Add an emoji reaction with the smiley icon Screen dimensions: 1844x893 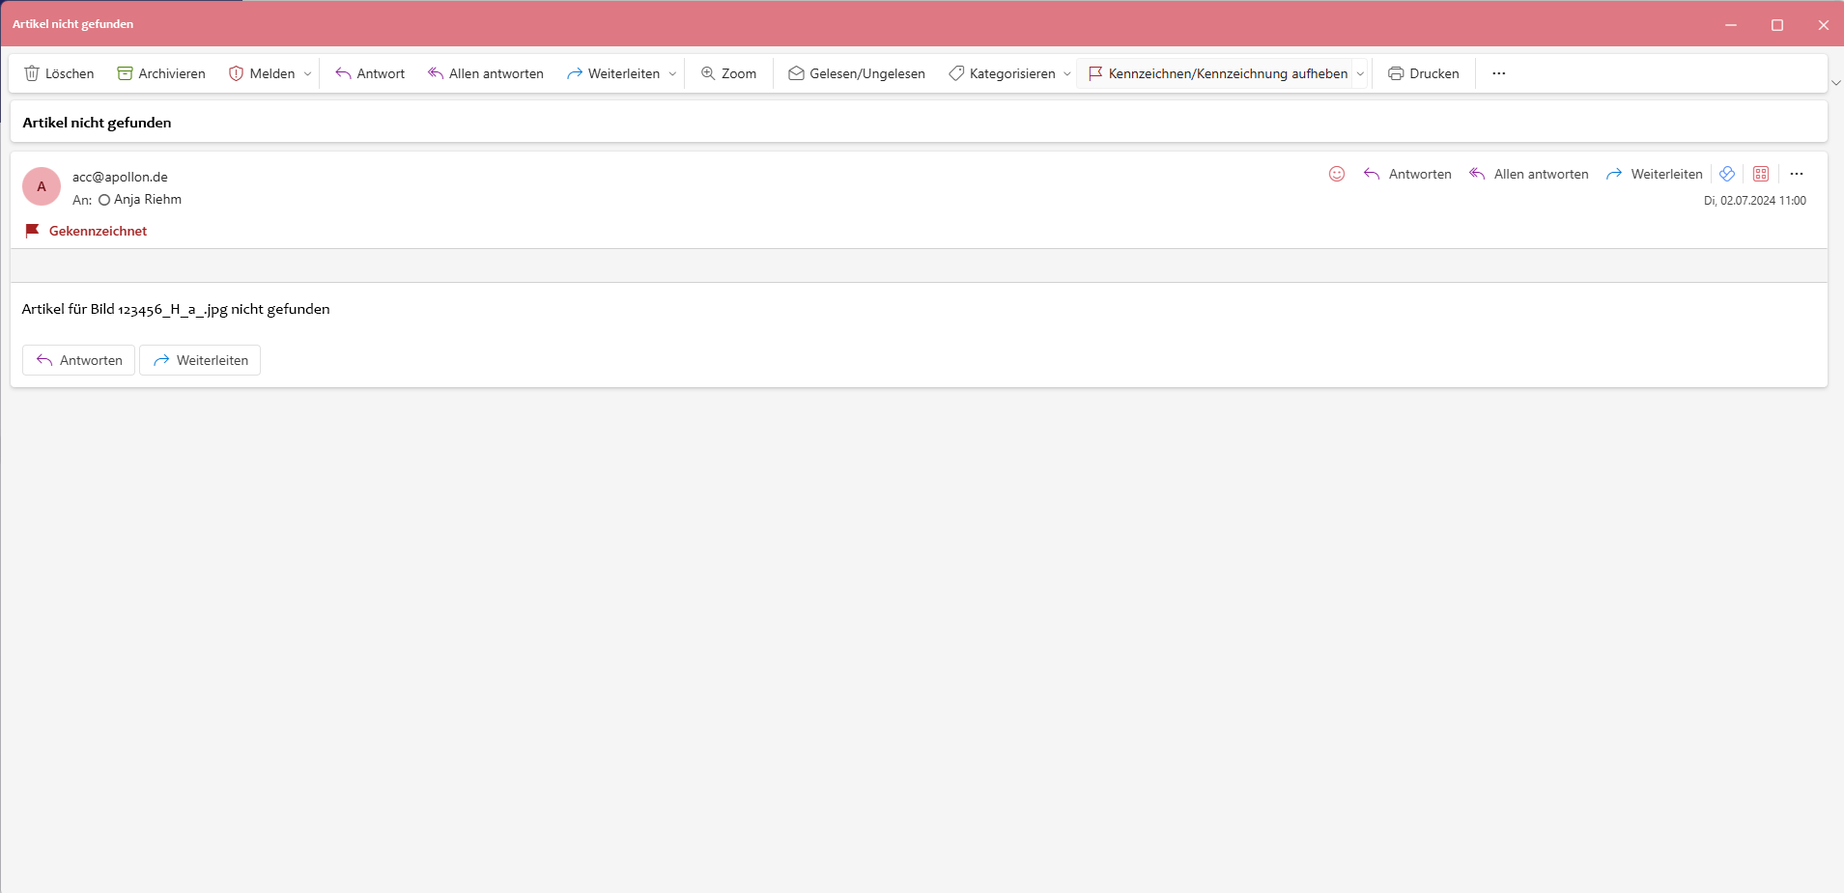coord(1337,174)
